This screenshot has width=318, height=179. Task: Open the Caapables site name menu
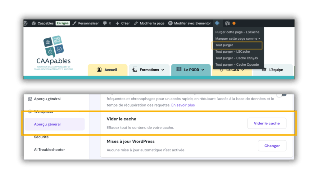[x=45, y=23]
